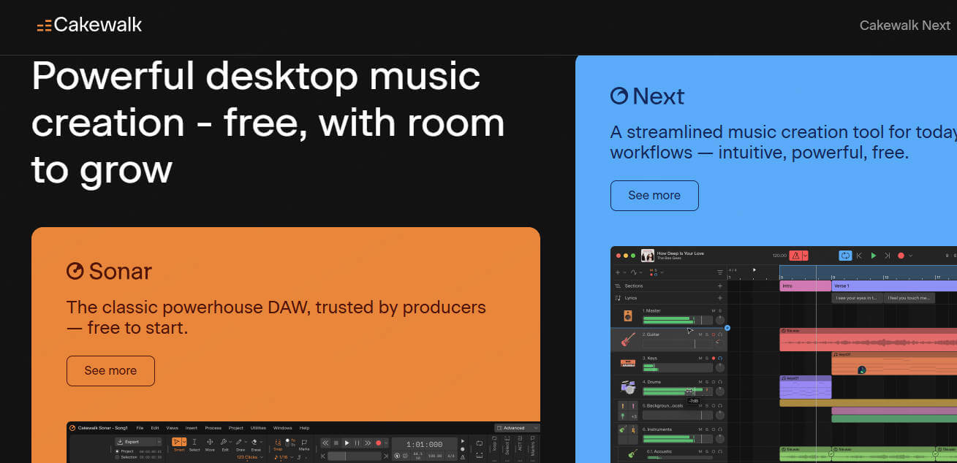Open the Insert menu in Sonar
The width and height of the screenshot is (957, 463).
[191, 428]
